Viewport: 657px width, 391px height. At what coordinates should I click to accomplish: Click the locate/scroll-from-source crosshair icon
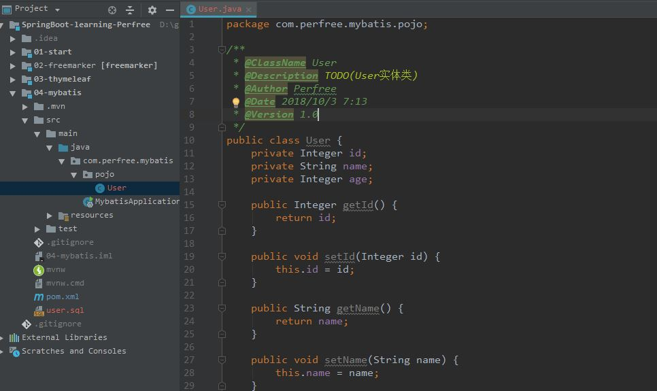coord(112,10)
